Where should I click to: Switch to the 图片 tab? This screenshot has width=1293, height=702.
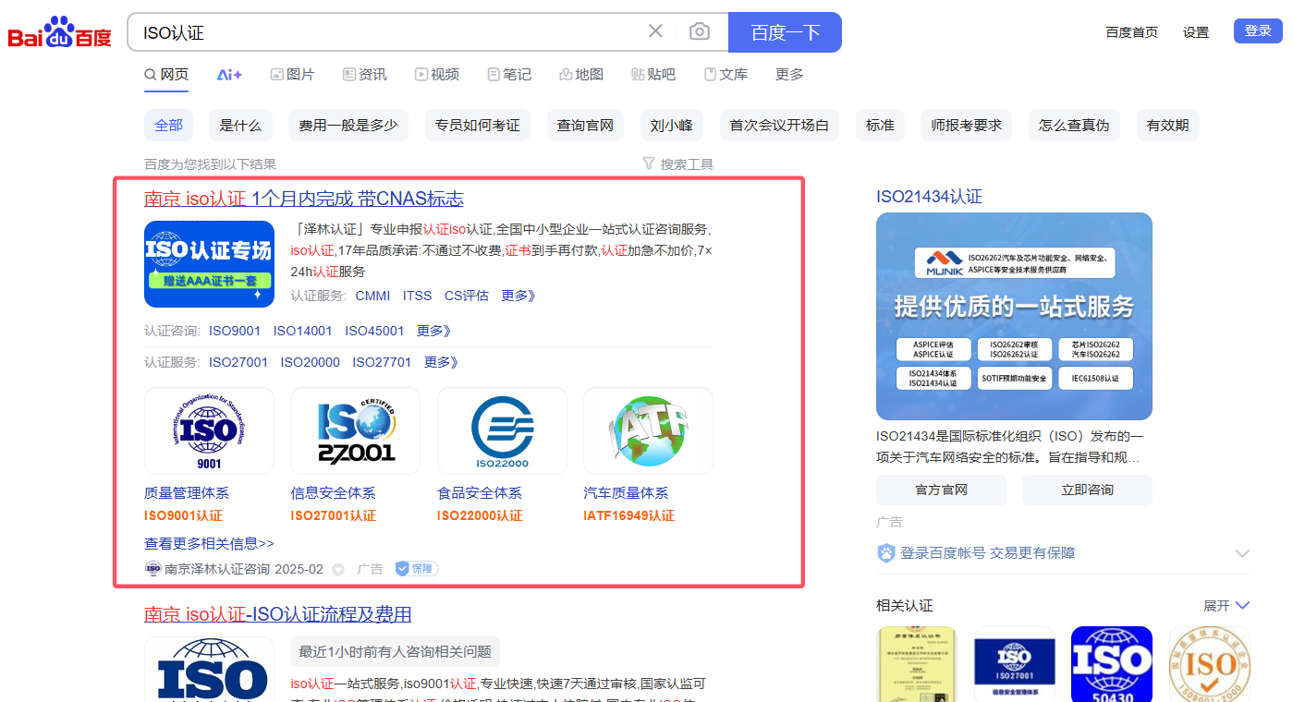292,75
